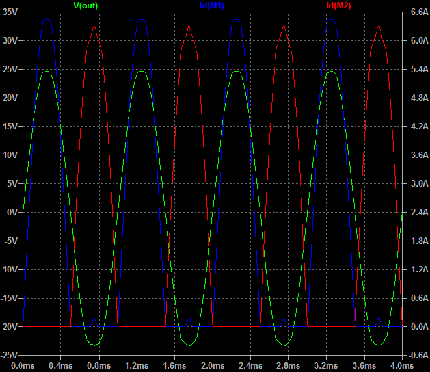Click the 3.6A right axis label
The image size is (430, 372).
pos(420,155)
